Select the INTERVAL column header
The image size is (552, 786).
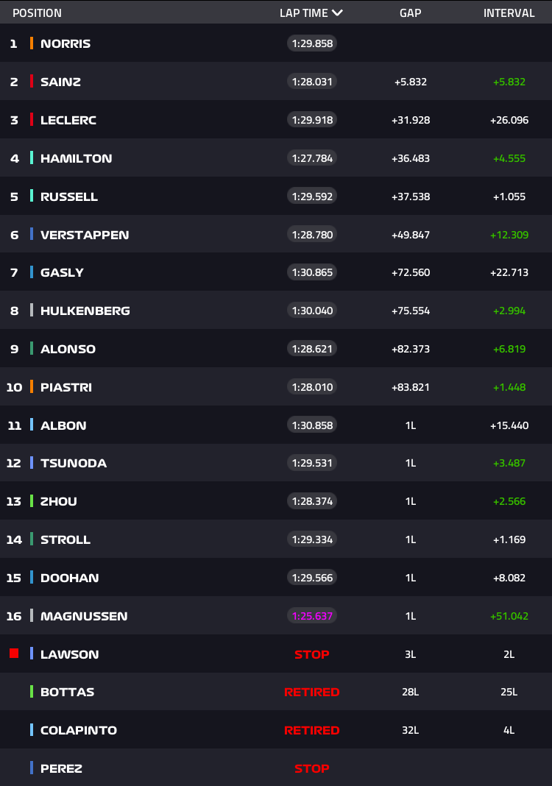[x=509, y=13]
